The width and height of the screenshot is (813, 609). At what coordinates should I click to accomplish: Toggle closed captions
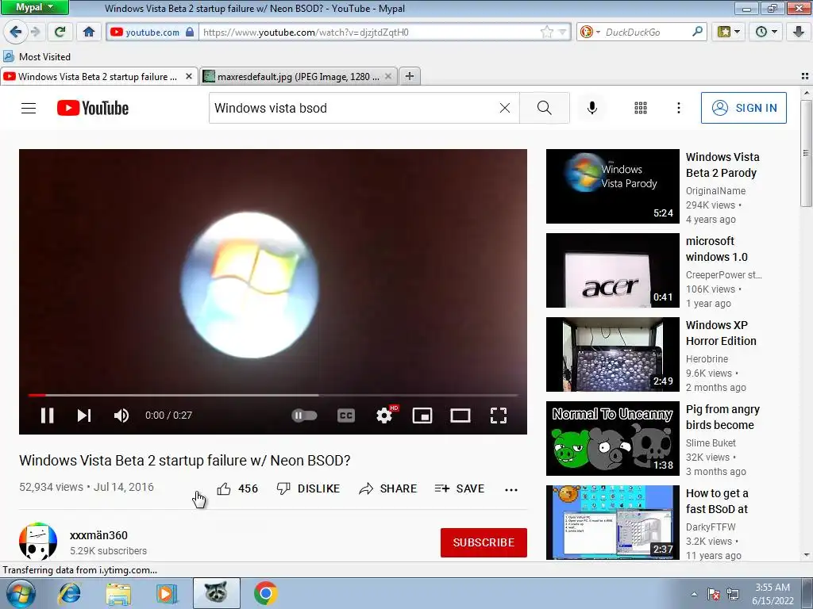click(346, 416)
